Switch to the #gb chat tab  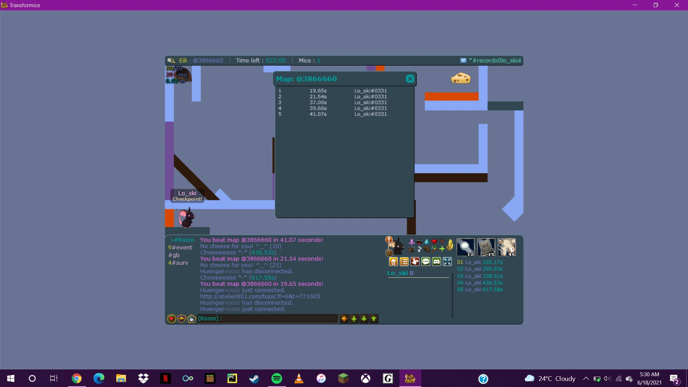[x=174, y=255]
